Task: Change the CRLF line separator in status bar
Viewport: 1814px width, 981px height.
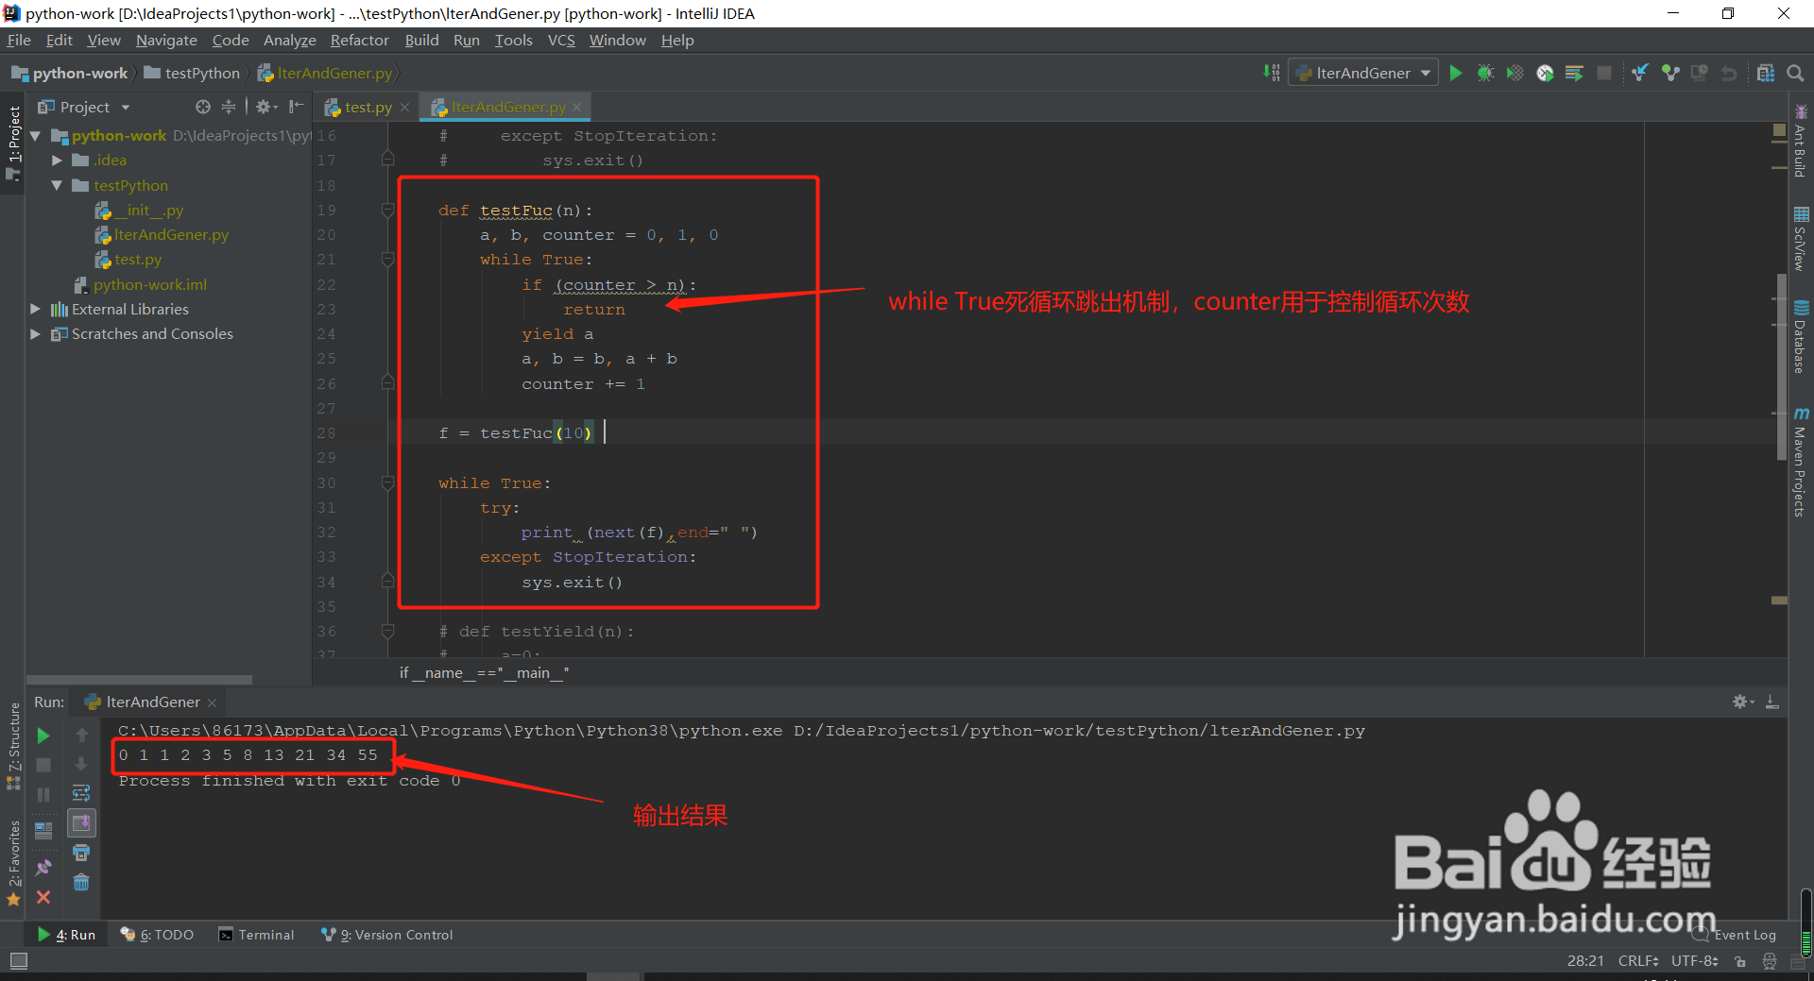Action: (1638, 961)
